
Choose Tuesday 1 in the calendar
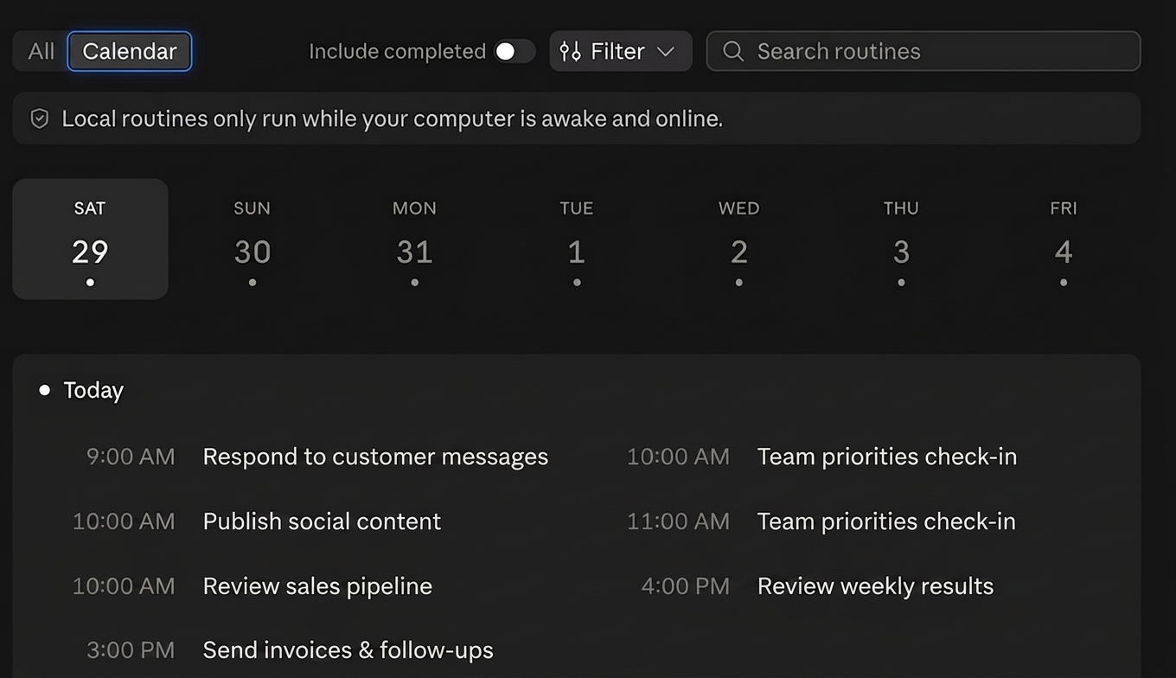(x=577, y=239)
